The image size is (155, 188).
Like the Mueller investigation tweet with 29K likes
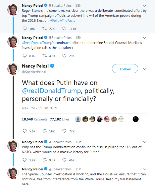click(x=64, y=56)
